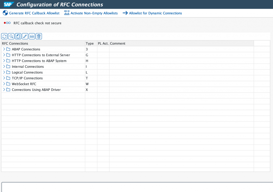Click the Display glasses icon
Viewport: 273px width, 192px height.
point(32,36)
